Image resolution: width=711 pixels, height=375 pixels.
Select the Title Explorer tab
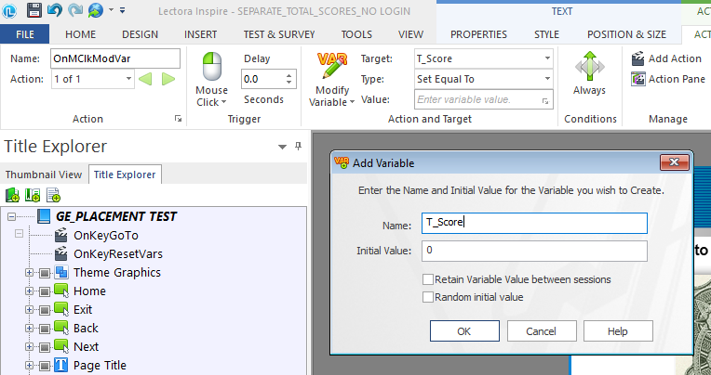[125, 175]
